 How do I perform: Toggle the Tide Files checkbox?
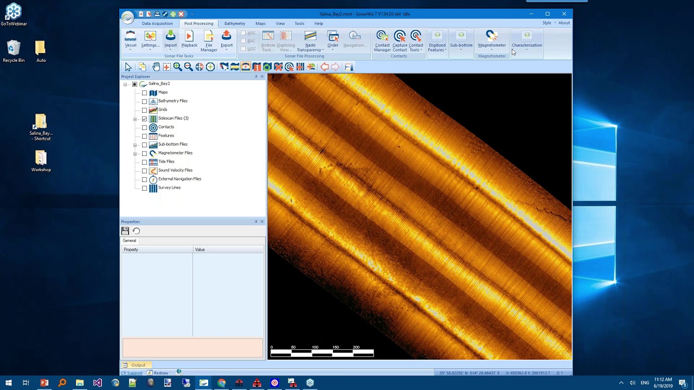coord(144,162)
